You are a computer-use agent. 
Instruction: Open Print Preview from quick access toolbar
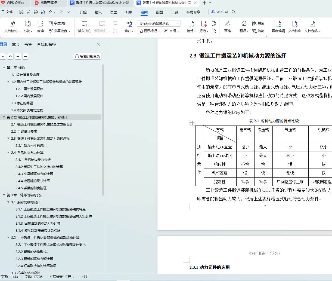[43, 12]
